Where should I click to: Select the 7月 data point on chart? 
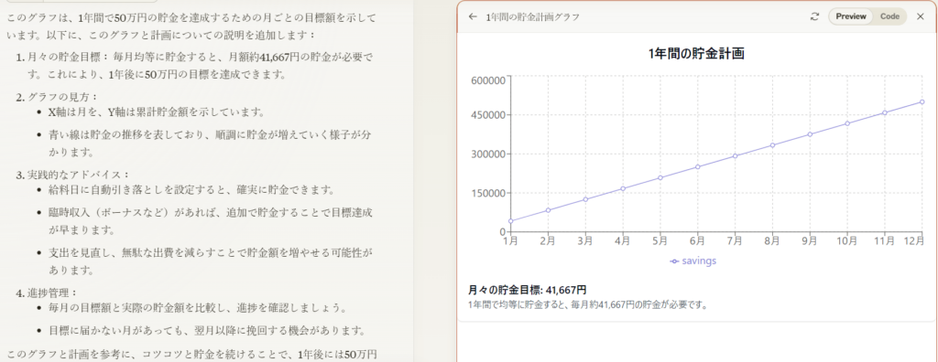(x=736, y=156)
